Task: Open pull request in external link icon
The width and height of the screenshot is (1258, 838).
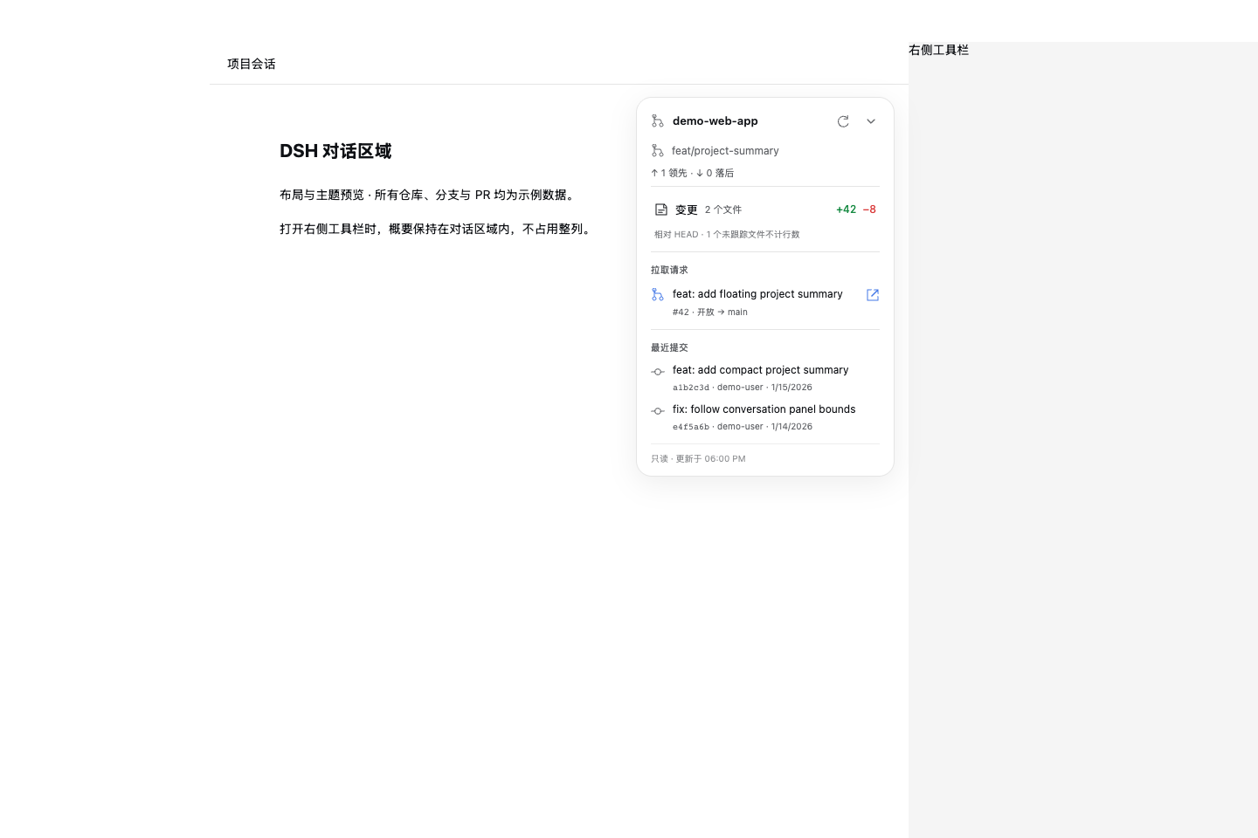Action: click(873, 295)
